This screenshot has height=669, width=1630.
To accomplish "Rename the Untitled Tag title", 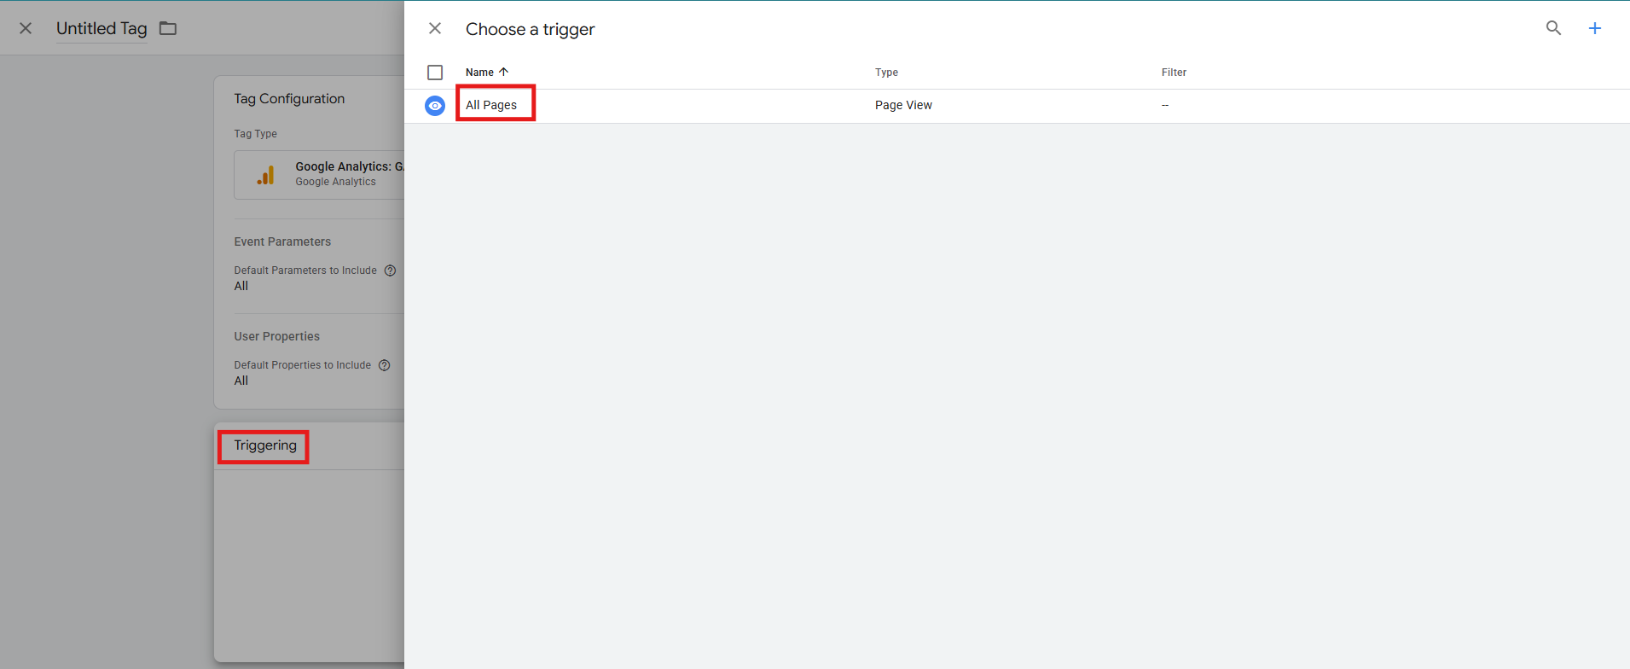I will tap(102, 28).
